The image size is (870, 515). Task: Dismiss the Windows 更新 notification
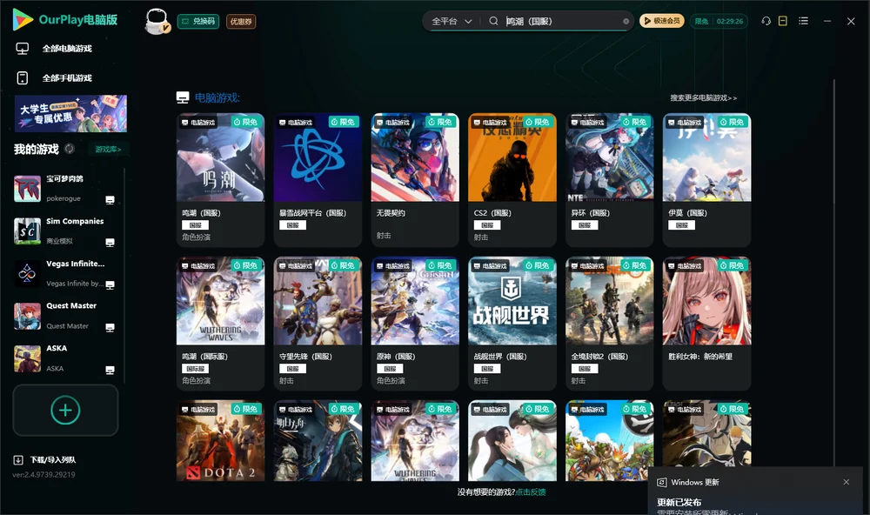(847, 482)
